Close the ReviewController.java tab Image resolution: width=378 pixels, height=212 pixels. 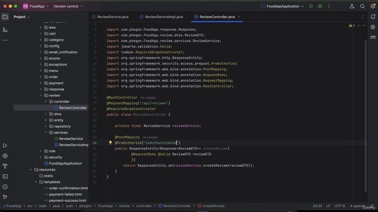(x=239, y=17)
